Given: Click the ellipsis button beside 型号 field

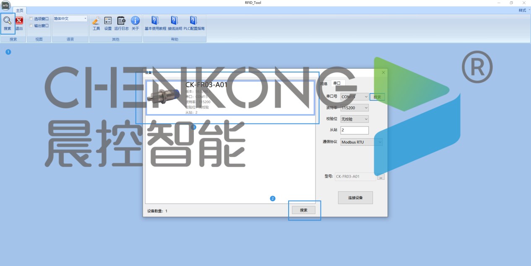Looking at the screenshot, I should 381,177.
